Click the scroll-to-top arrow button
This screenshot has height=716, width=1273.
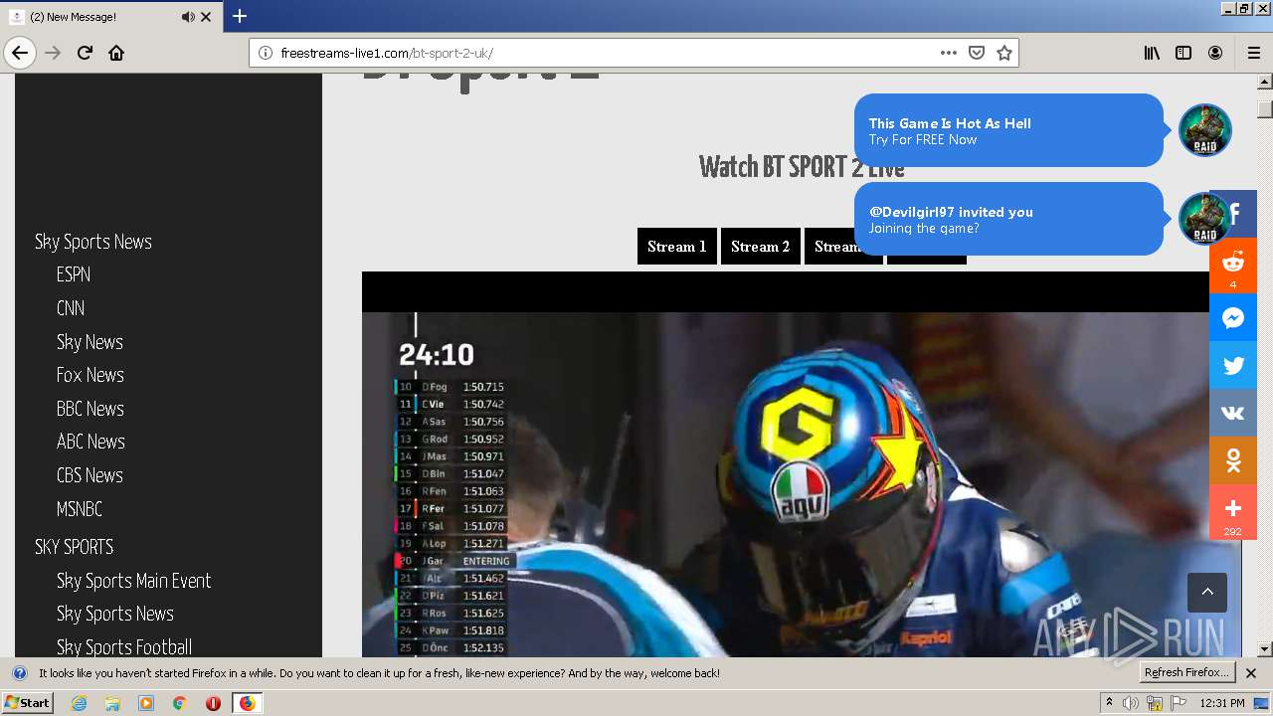[1207, 592]
